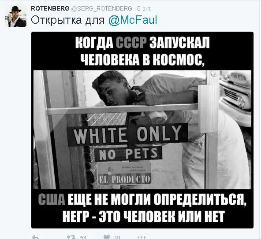
Task: View the retweet count of 53
Action: (83, 238)
